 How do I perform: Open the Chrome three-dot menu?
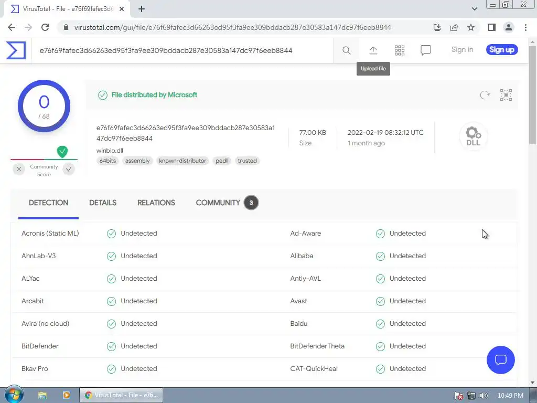click(525, 27)
